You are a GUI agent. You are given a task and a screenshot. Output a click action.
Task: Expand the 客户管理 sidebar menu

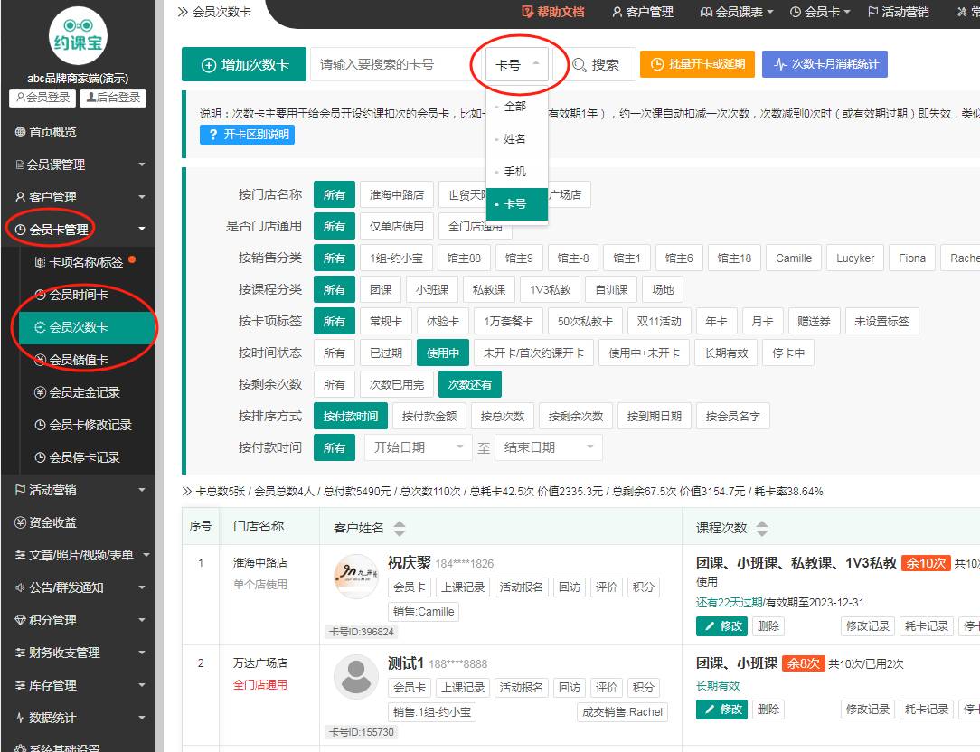[x=78, y=197]
